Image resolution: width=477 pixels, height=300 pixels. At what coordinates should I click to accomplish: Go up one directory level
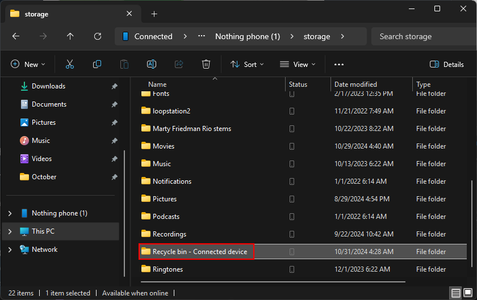[x=70, y=36]
